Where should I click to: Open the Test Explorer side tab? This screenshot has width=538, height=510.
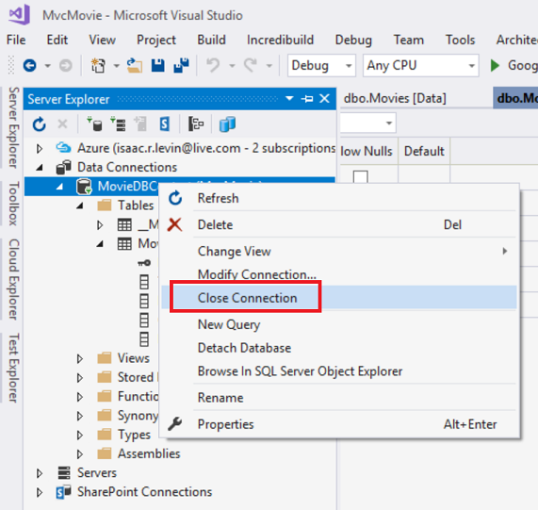pyautogui.click(x=13, y=368)
